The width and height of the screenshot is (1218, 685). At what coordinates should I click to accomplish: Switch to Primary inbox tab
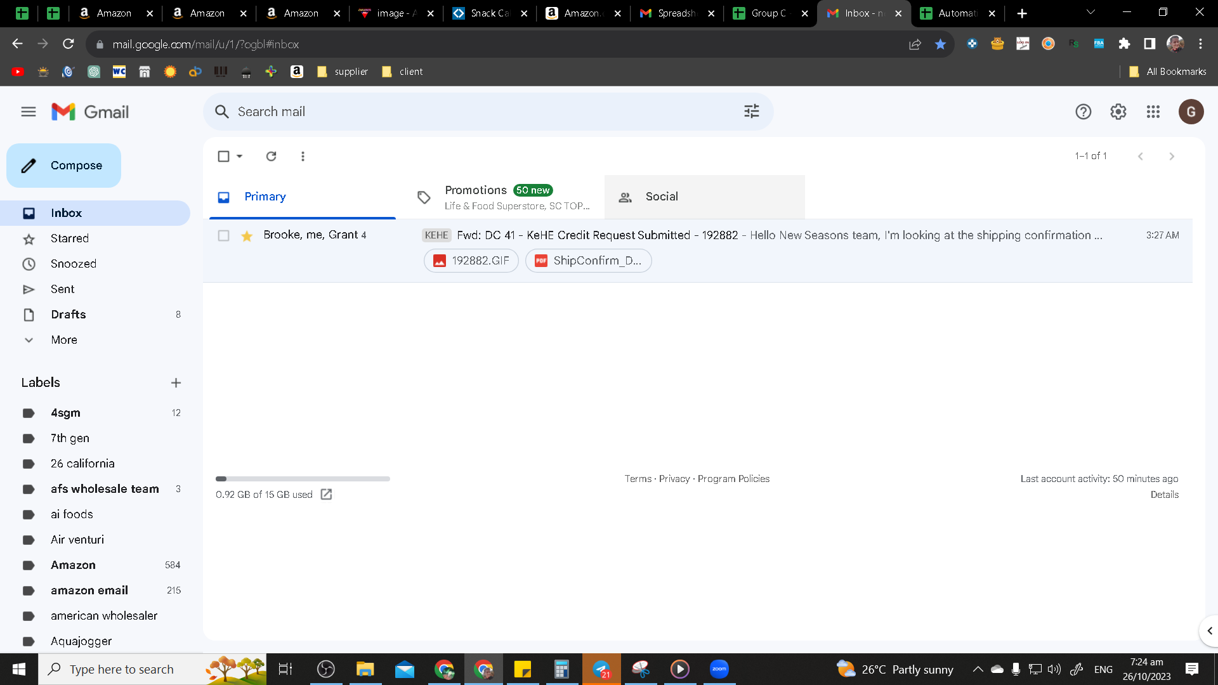[x=303, y=197]
